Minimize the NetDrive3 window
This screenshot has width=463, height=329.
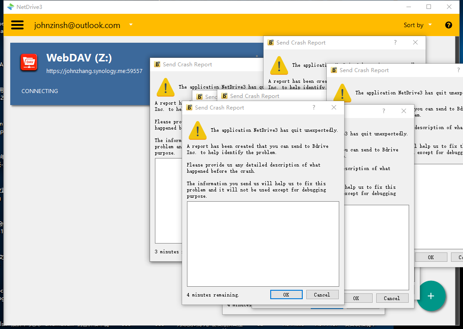pyautogui.click(x=409, y=7)
